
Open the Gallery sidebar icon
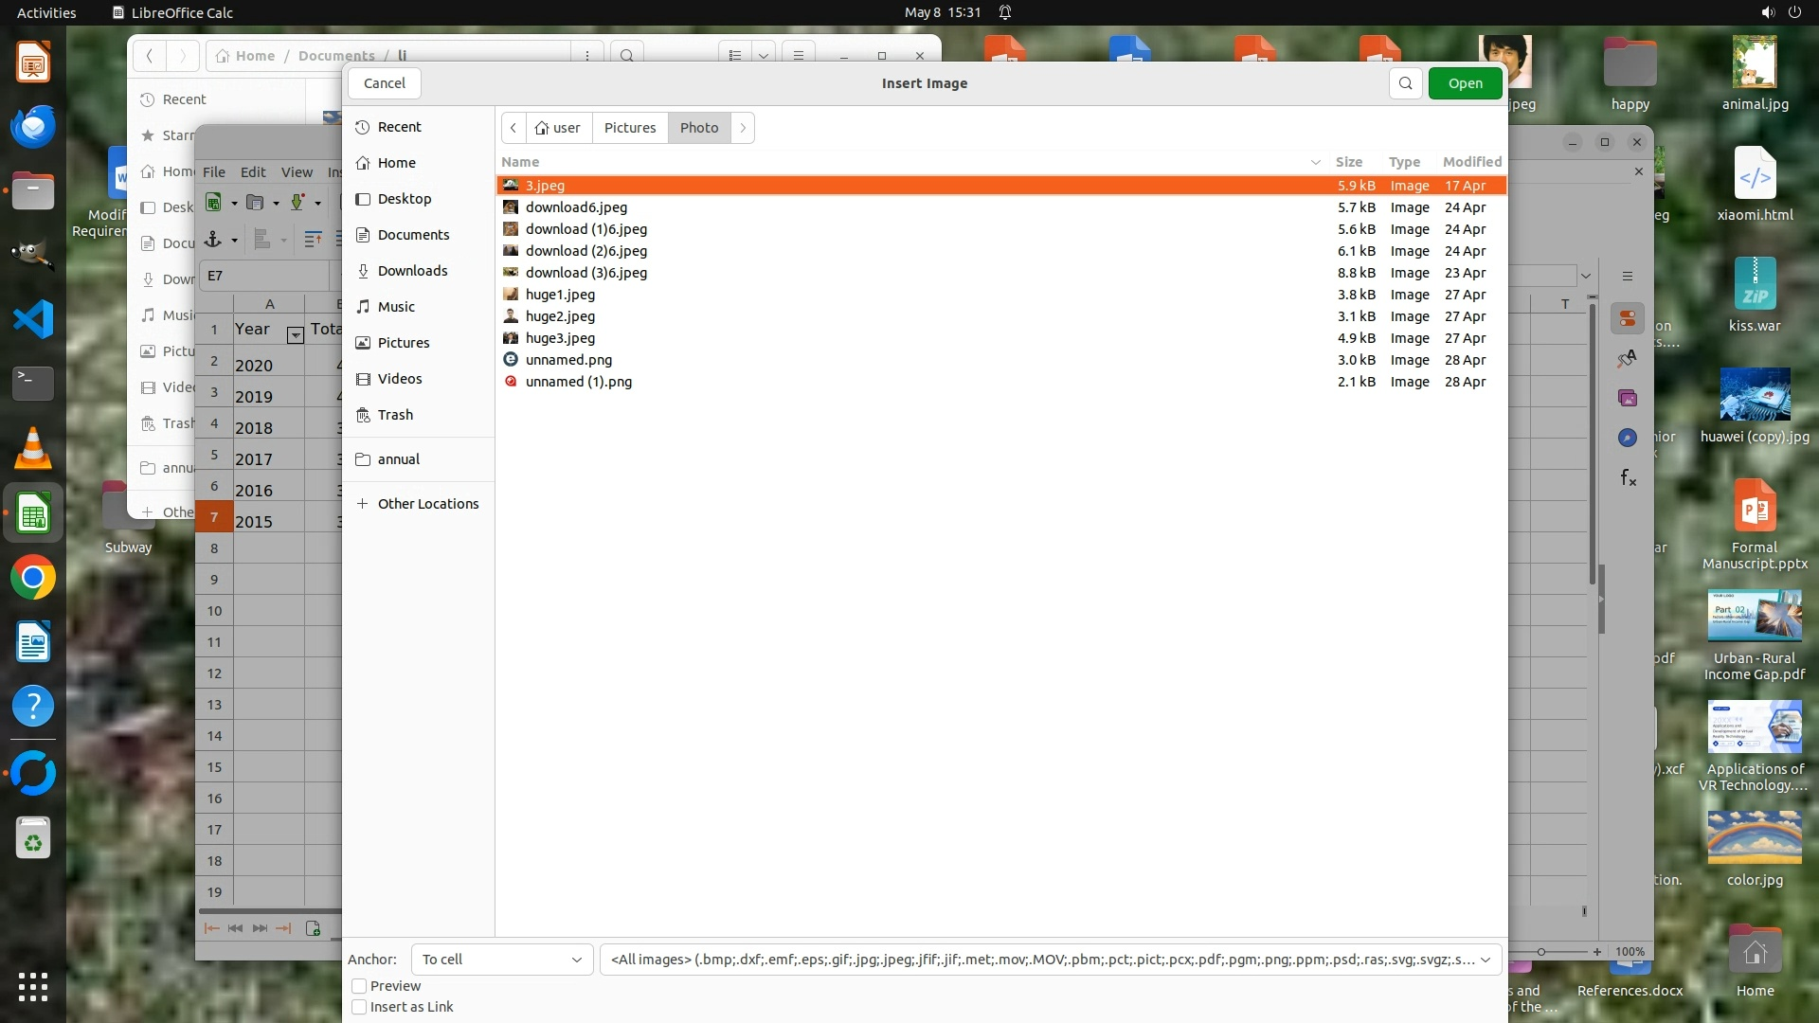click(x=1628, y=398)
